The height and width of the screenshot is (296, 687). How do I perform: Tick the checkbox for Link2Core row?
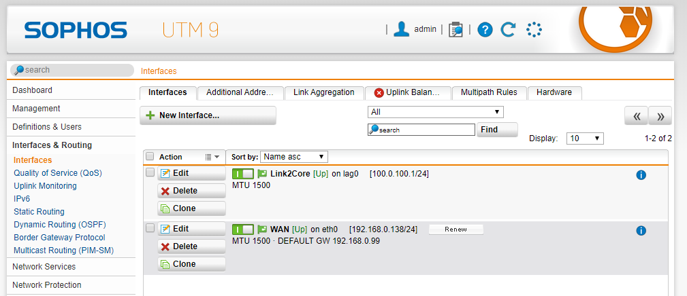click(150, 172)
